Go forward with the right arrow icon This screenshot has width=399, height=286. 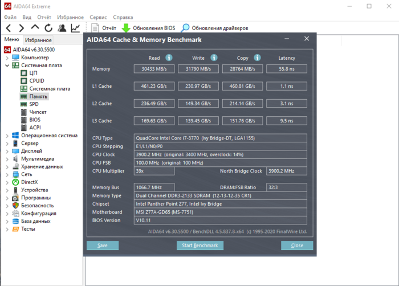(x=22, y=28)
